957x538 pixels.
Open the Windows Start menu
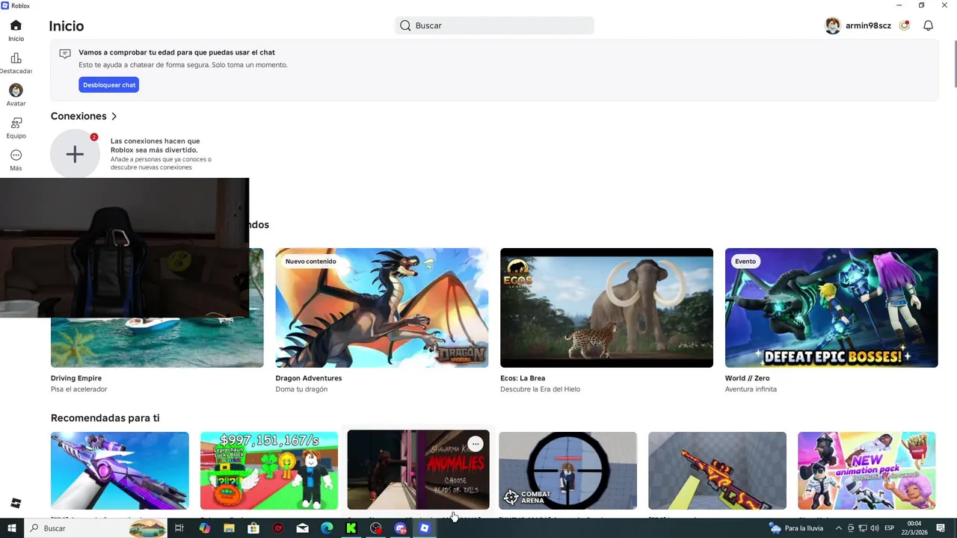tap(12, 528)
